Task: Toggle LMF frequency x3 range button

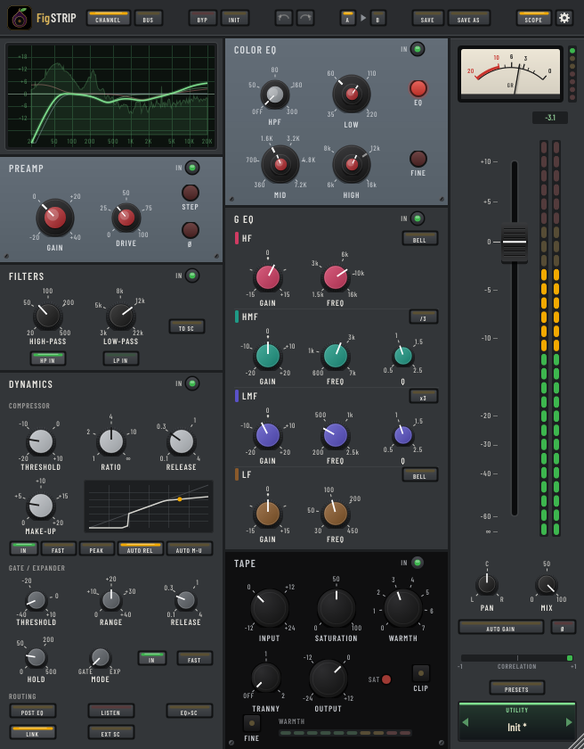Action: coord(424,396)
